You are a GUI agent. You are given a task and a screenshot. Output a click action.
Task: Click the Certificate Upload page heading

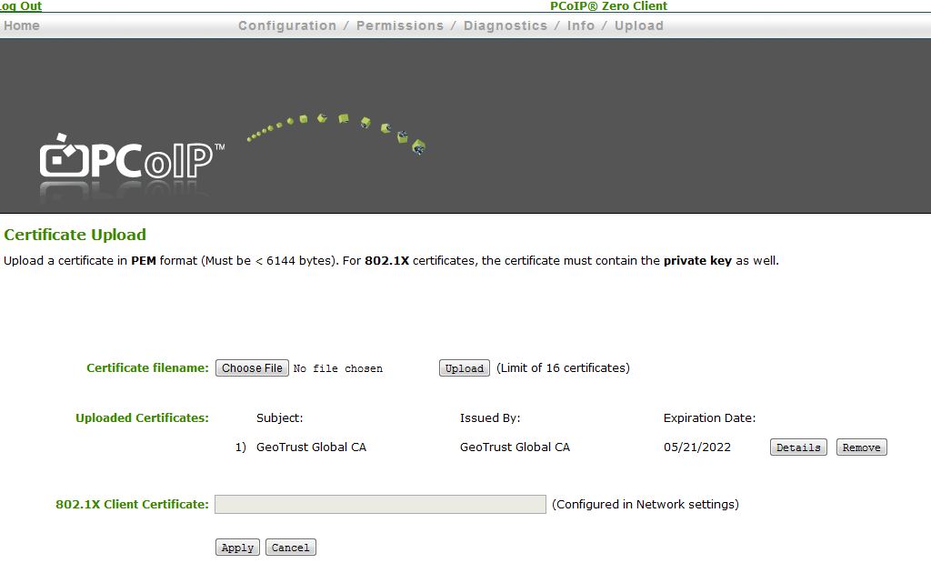[75, 234]
